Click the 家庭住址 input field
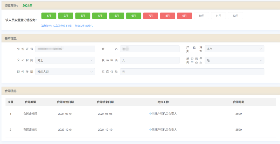This screenshot has height=144, width=280. click(x=192, y=72)
